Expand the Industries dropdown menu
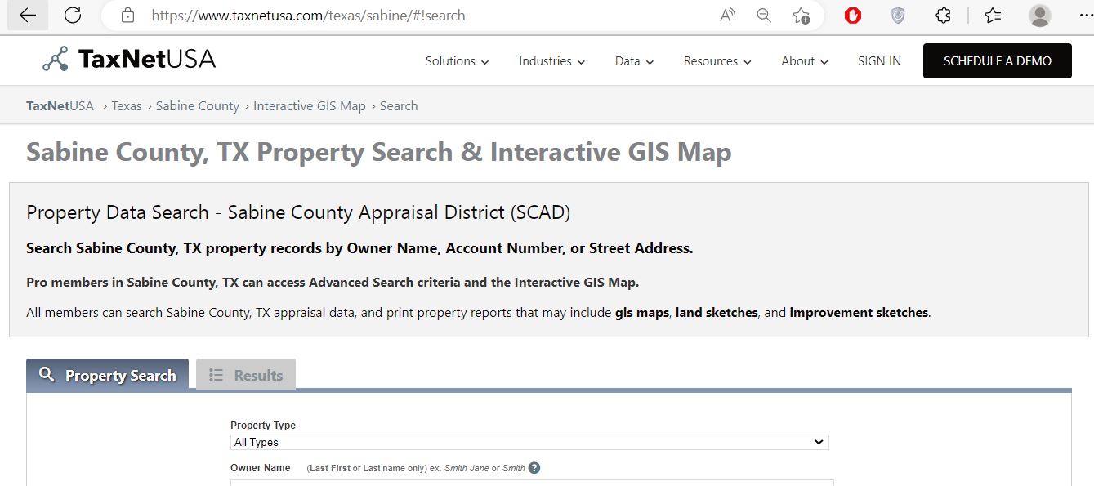Viewport: 1094px width, 486px height. [551, 61]
